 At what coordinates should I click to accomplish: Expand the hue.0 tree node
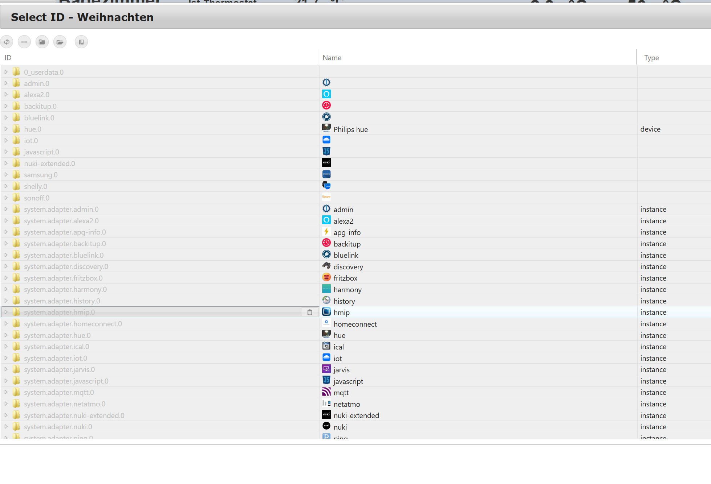coord(6,129)
